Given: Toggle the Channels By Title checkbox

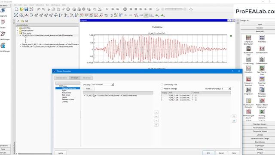Looking at the screenshot, I should 162,84.
